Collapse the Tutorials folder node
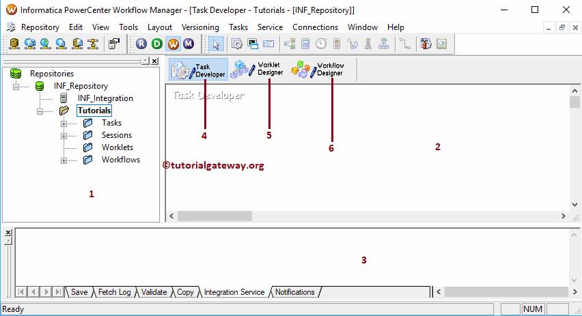This screenshot has width=582, height=316. coord(40,111)
